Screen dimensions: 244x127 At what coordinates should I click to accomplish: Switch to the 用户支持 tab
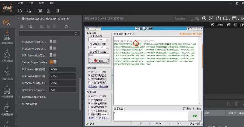point(129,34)
